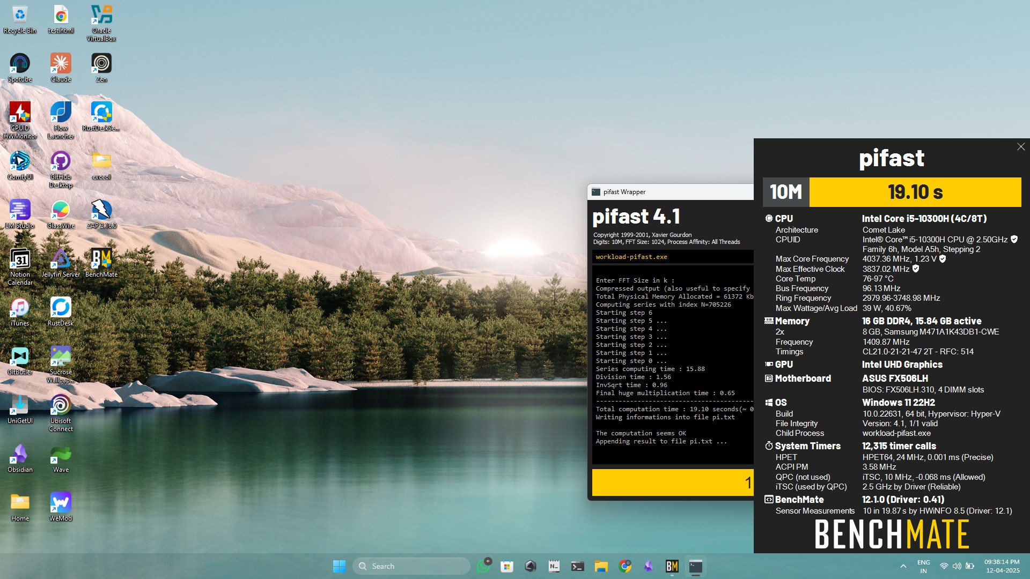Launch Oracle VirtualBox from desktop

[x=101, y=24]
